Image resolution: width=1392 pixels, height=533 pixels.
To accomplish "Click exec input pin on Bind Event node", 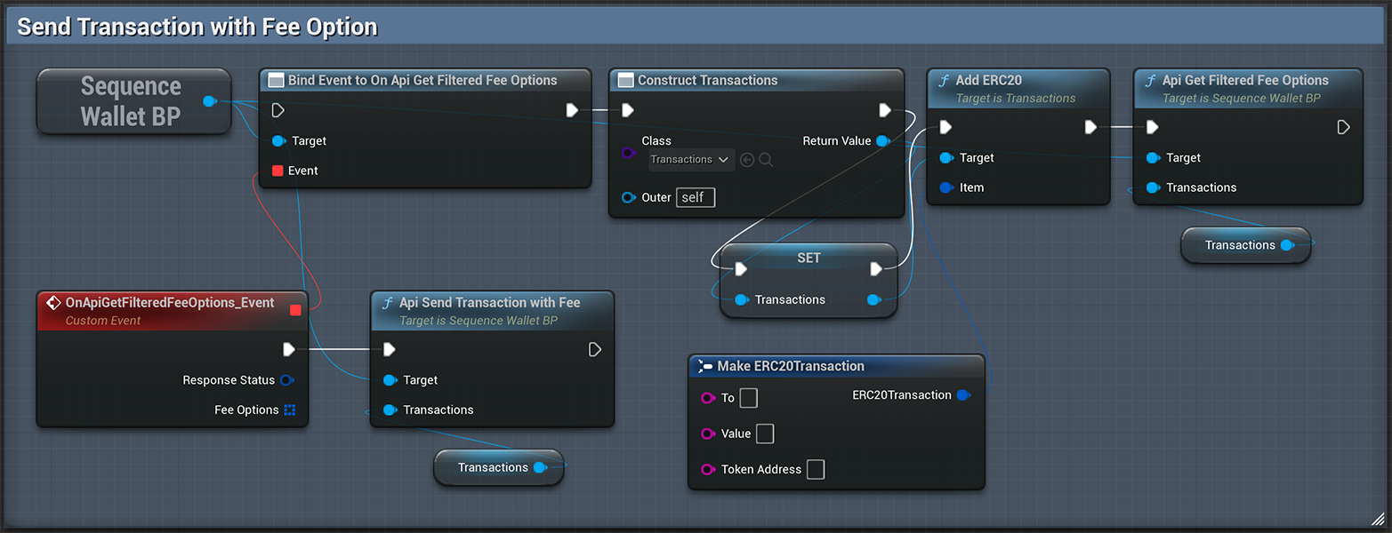I will click(x=278, y=110).
